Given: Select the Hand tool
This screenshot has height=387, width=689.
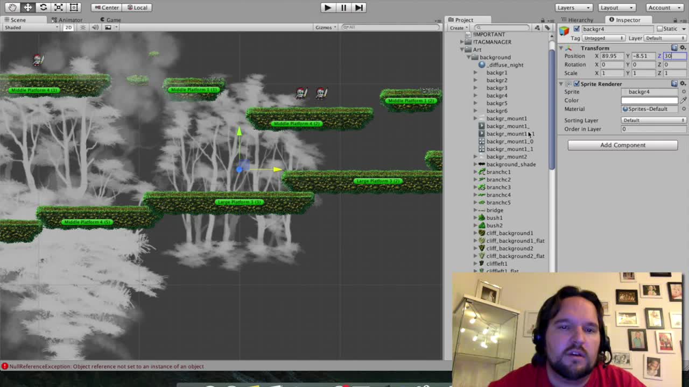Looking at the screenshot, I should pos(13,7).
